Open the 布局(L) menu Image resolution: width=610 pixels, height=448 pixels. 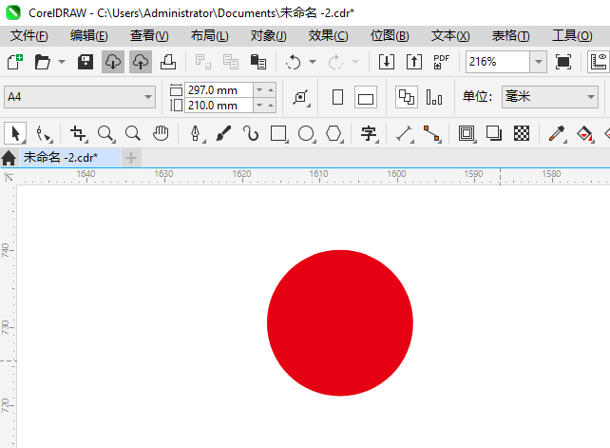click(209, 36)
